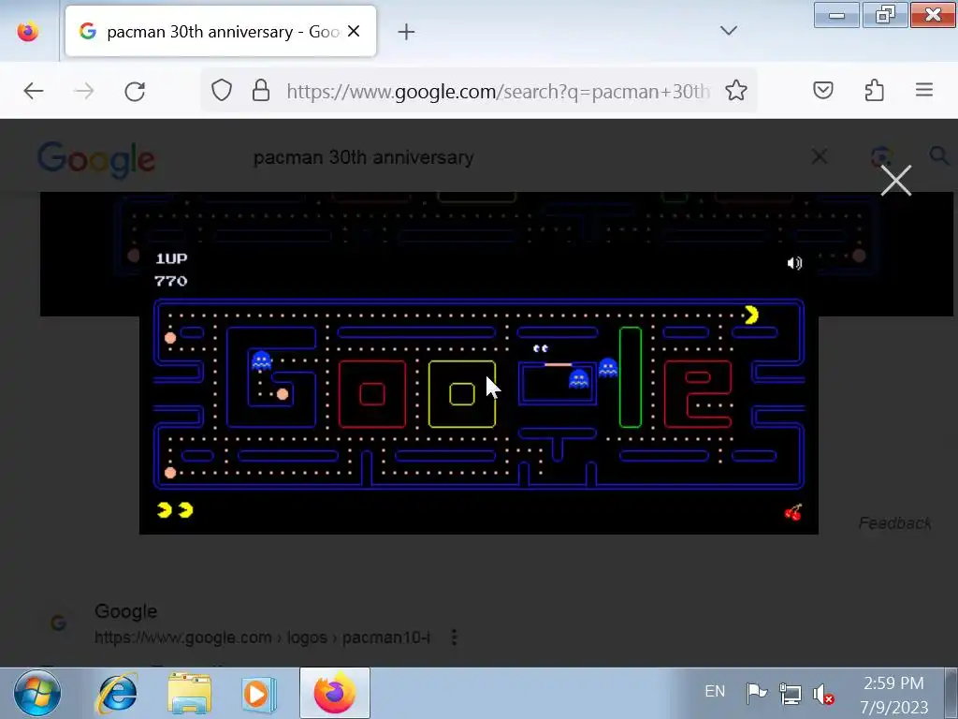Open the Action Center flag icon
Image resolution: width=958 pixels, height=719 pixels.
[x=756, y=694]
